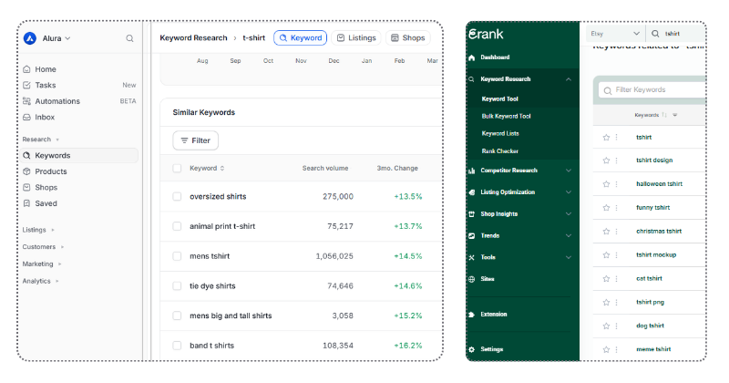729x383 pixels.
Task: Click the tshirt search field in eRank
Action: (676, 34)
